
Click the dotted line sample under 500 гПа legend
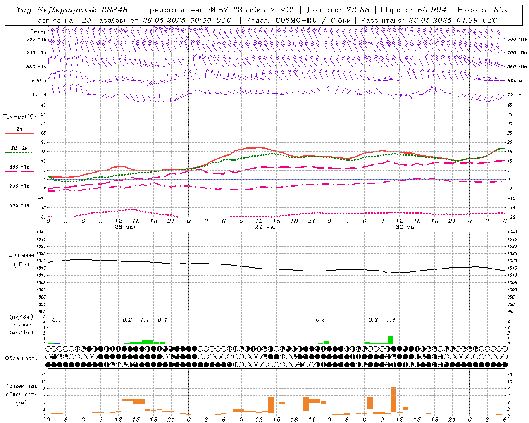click(19, 210)
